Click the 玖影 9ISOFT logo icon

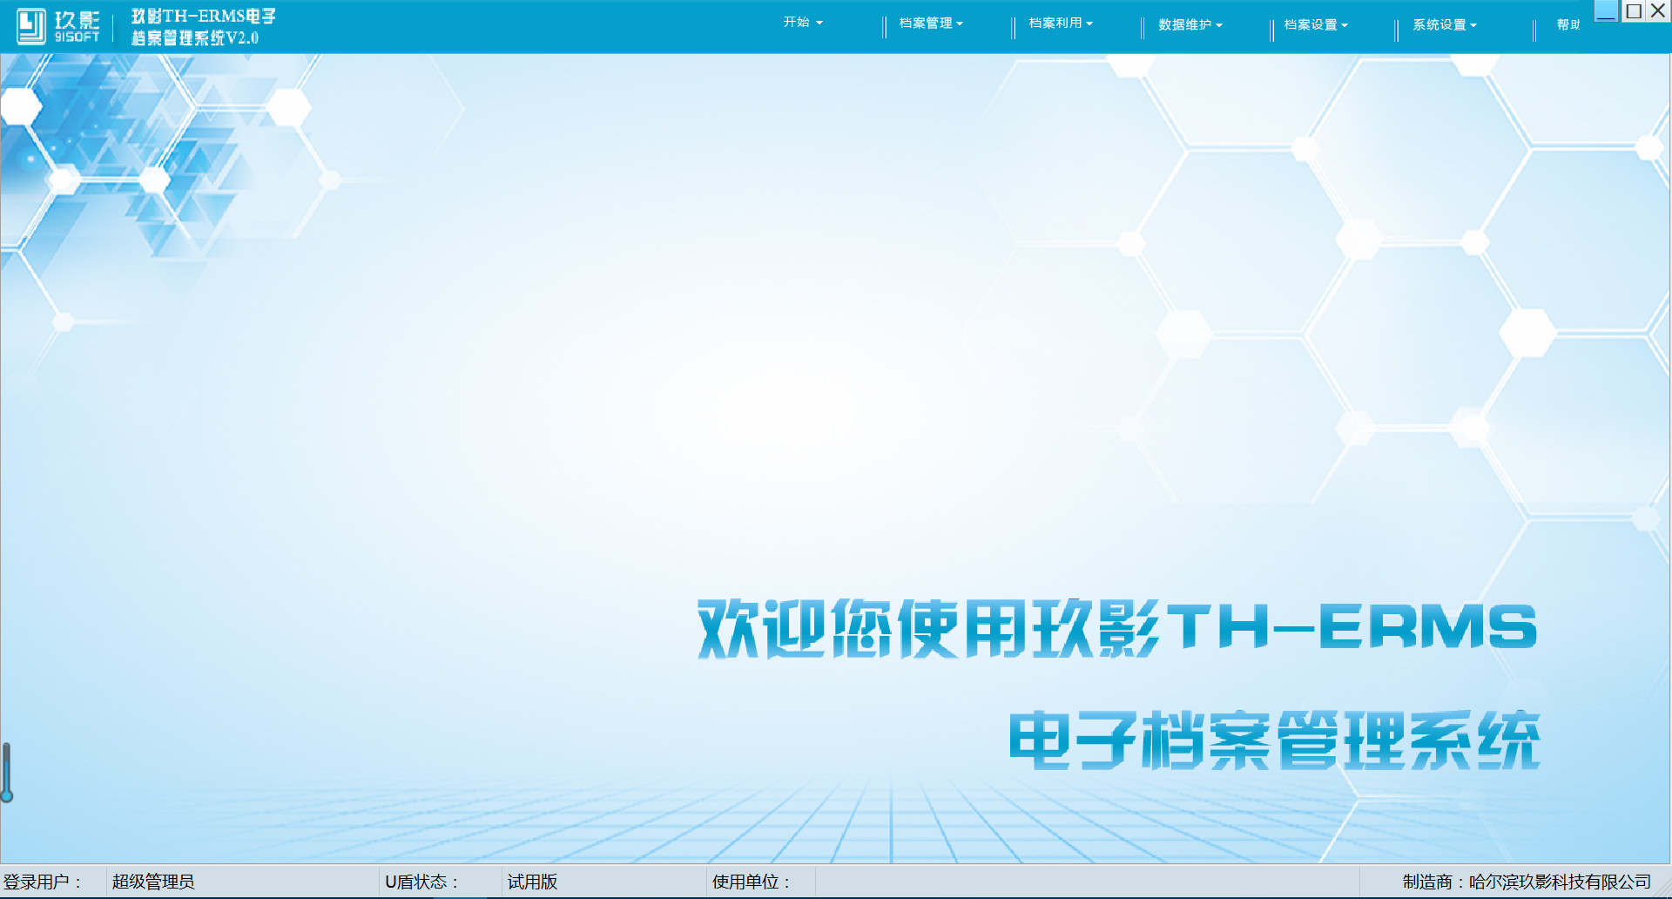[x=57, y=26]
